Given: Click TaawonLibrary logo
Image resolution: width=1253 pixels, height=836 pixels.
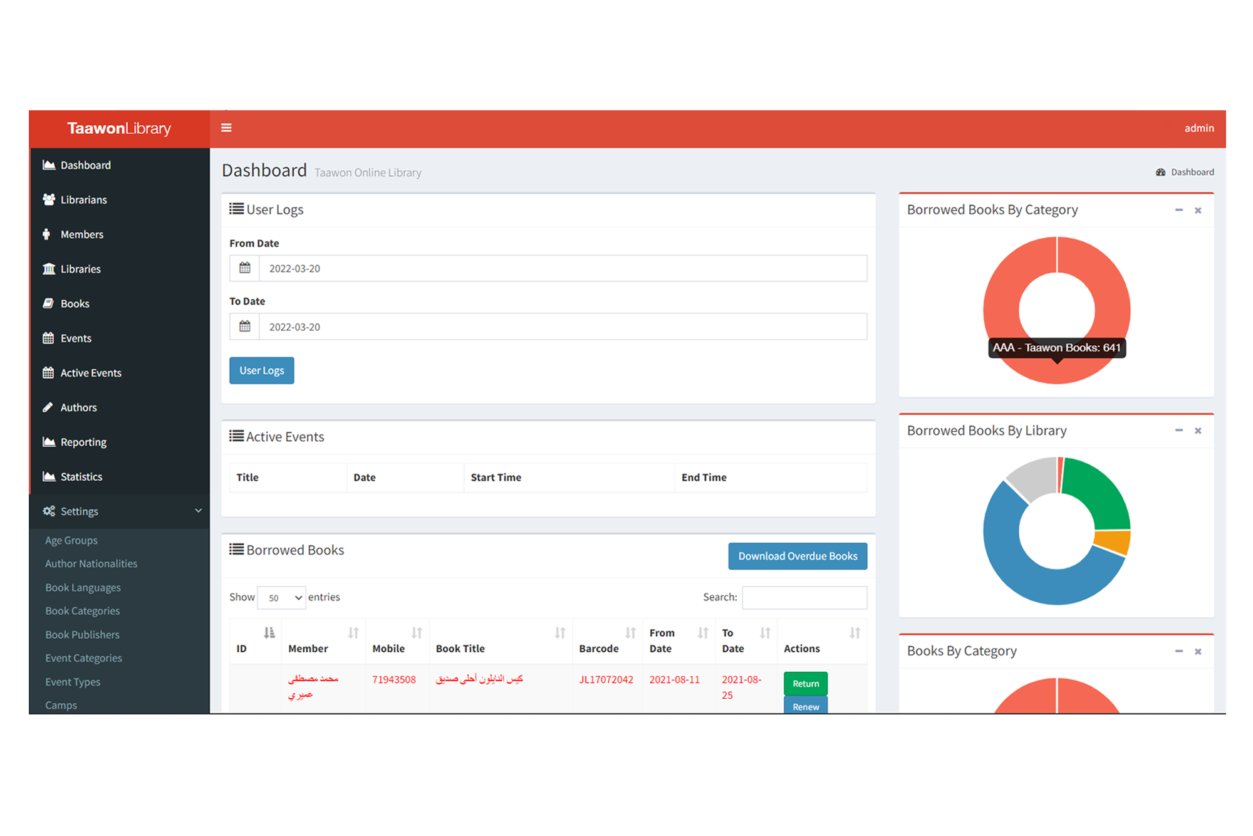Looking at the screenshot, I should [119, 128].
